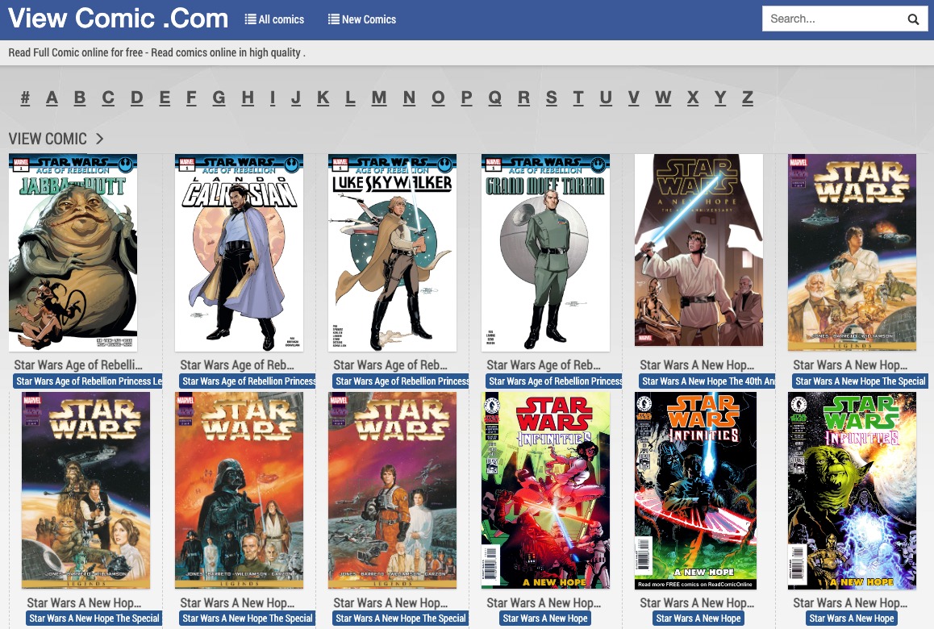
Task: Filter comics by letter O
Action: point(438,98)
